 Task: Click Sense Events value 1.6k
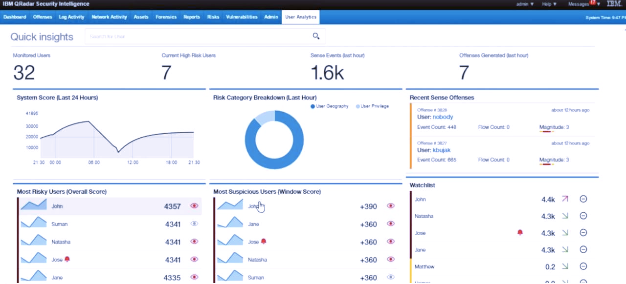328,73
